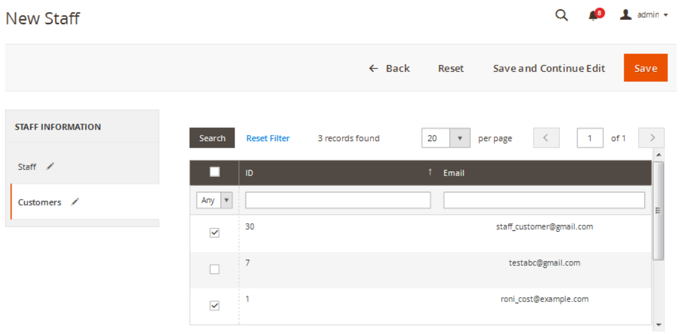Go to the previous page arrow
680x334 pixels.
pyautogui.click(x=546, y=138)
